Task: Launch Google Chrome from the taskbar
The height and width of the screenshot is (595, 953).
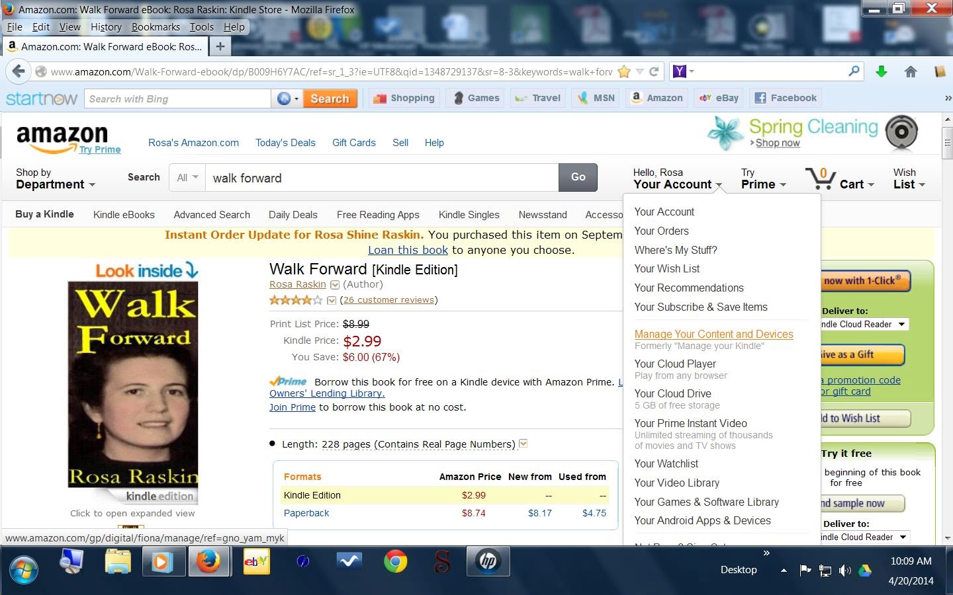Action: tap(396, 562)
